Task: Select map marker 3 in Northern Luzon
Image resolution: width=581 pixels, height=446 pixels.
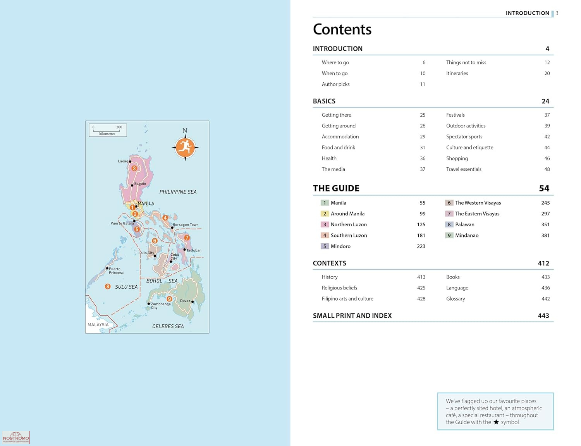Action: 134,168
